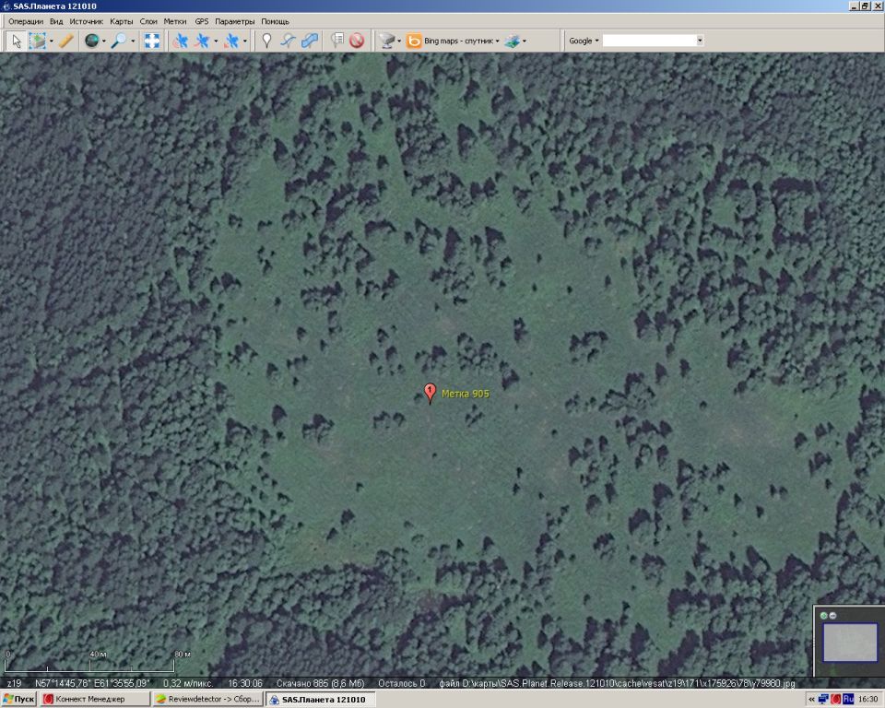
Task: Click the add new placemark pin icon
Action: [x=266, y=41]
